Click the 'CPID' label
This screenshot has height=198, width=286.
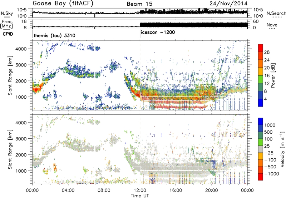pyautogui.click(x=8, y=34)
